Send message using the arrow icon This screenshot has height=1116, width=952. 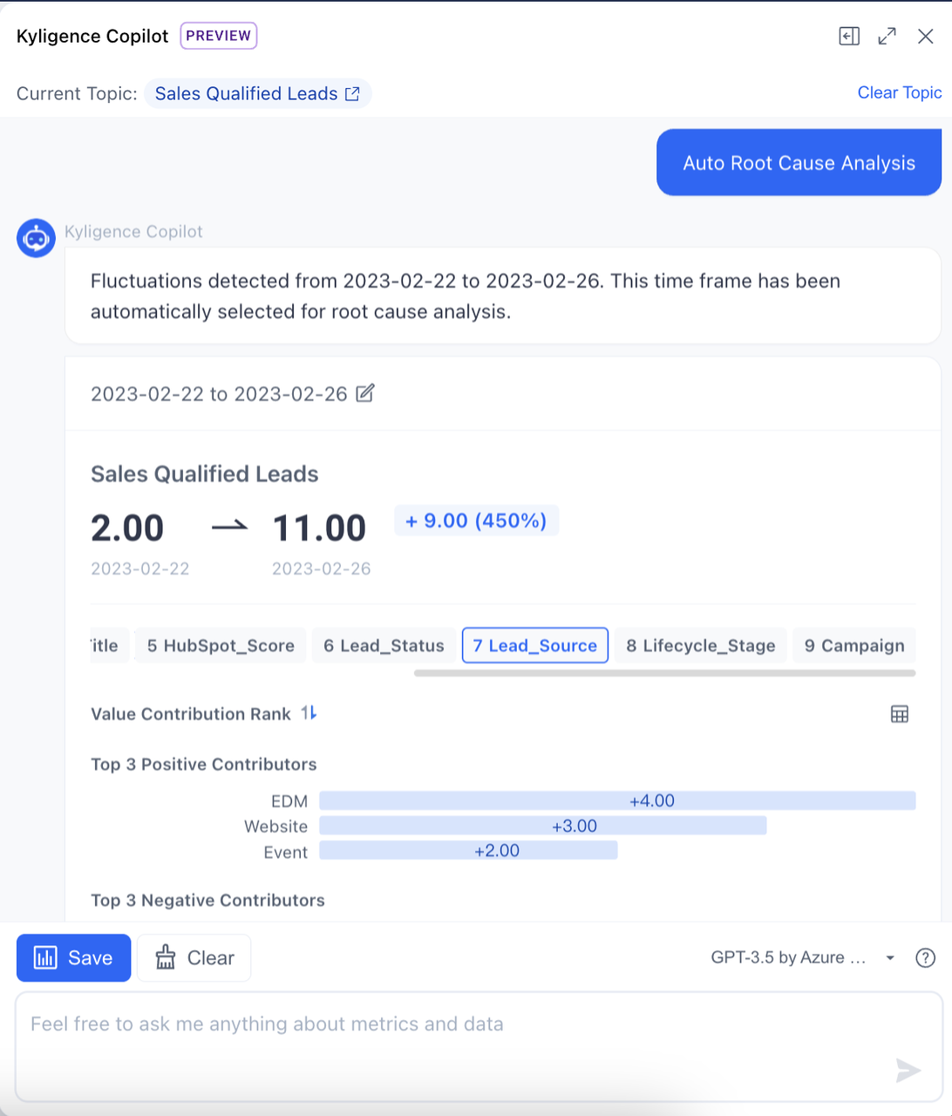pyautogui.click(x=908, y=1071)
